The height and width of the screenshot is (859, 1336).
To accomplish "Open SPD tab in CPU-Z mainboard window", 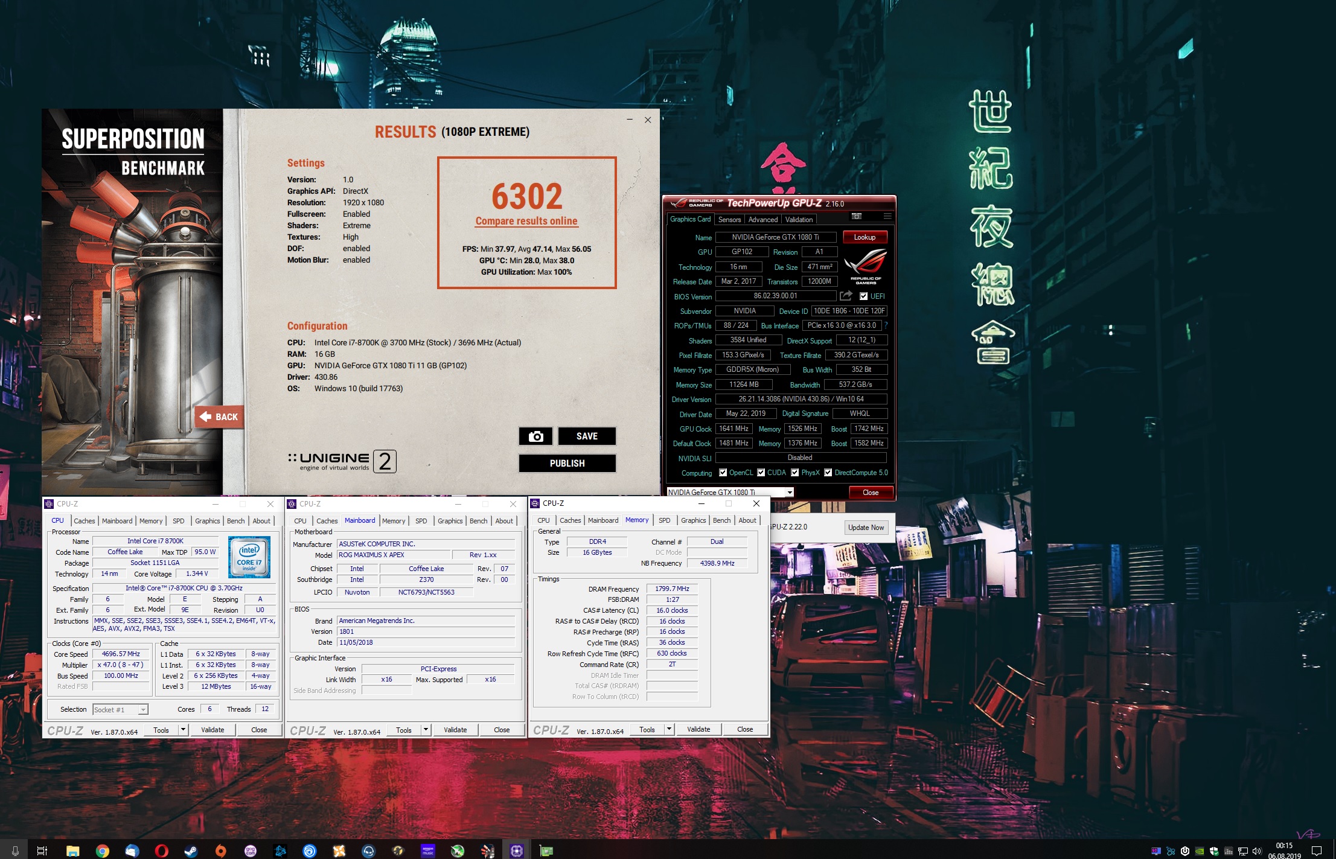I will point(421,521).
